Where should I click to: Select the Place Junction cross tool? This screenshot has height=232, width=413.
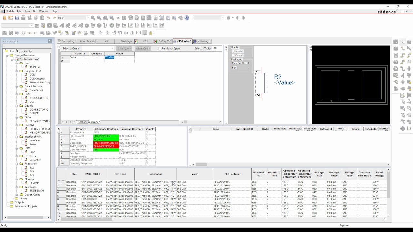click(409, 69)
